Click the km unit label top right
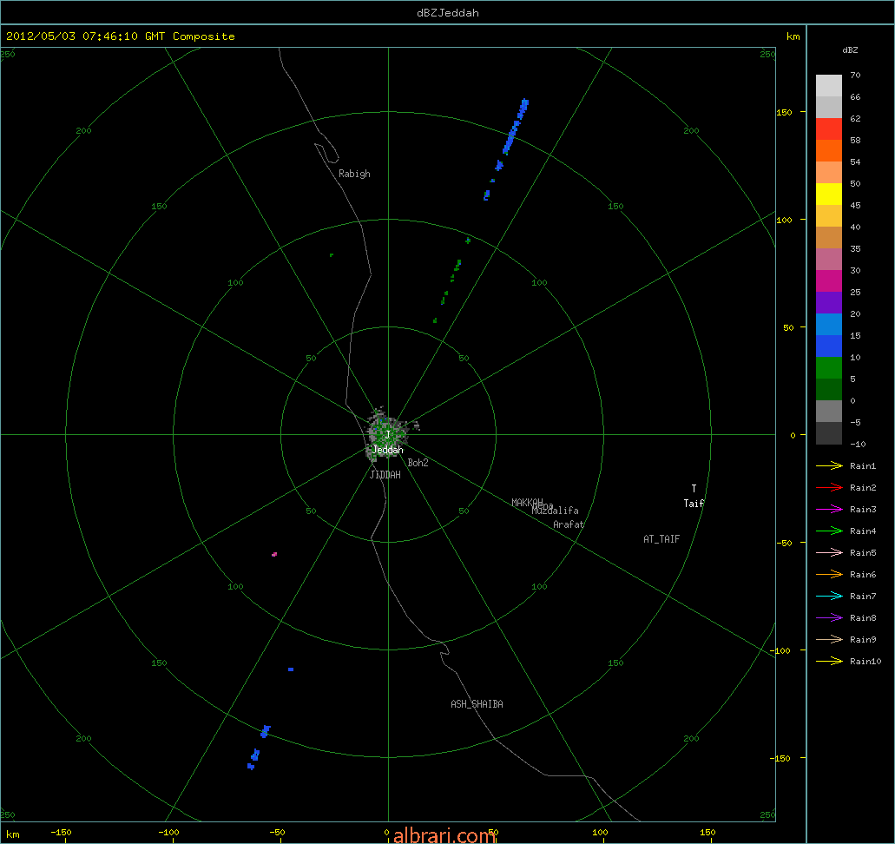 [793, 36]
